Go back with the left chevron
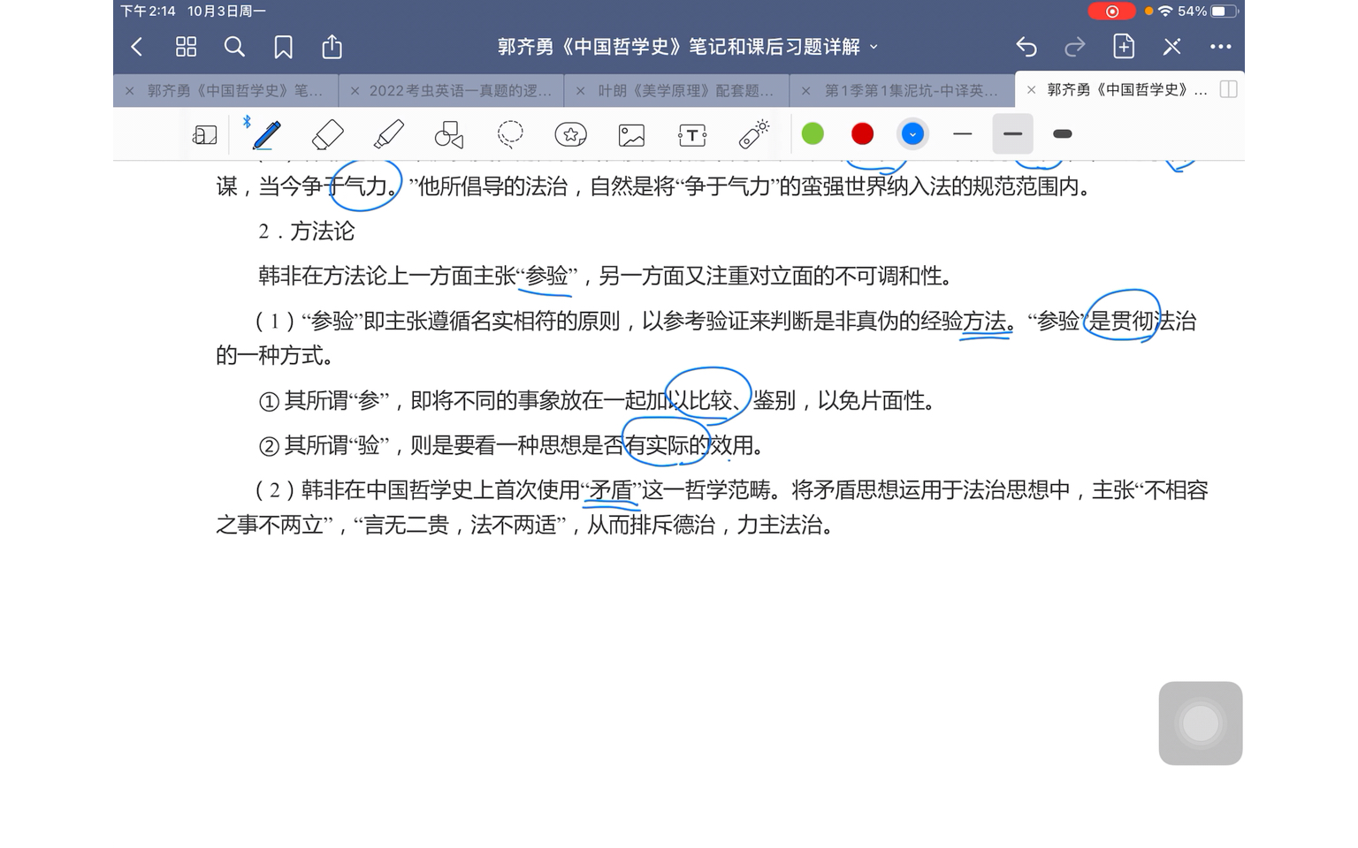The height and width of the screenshot is (848, 1358). 137,47
